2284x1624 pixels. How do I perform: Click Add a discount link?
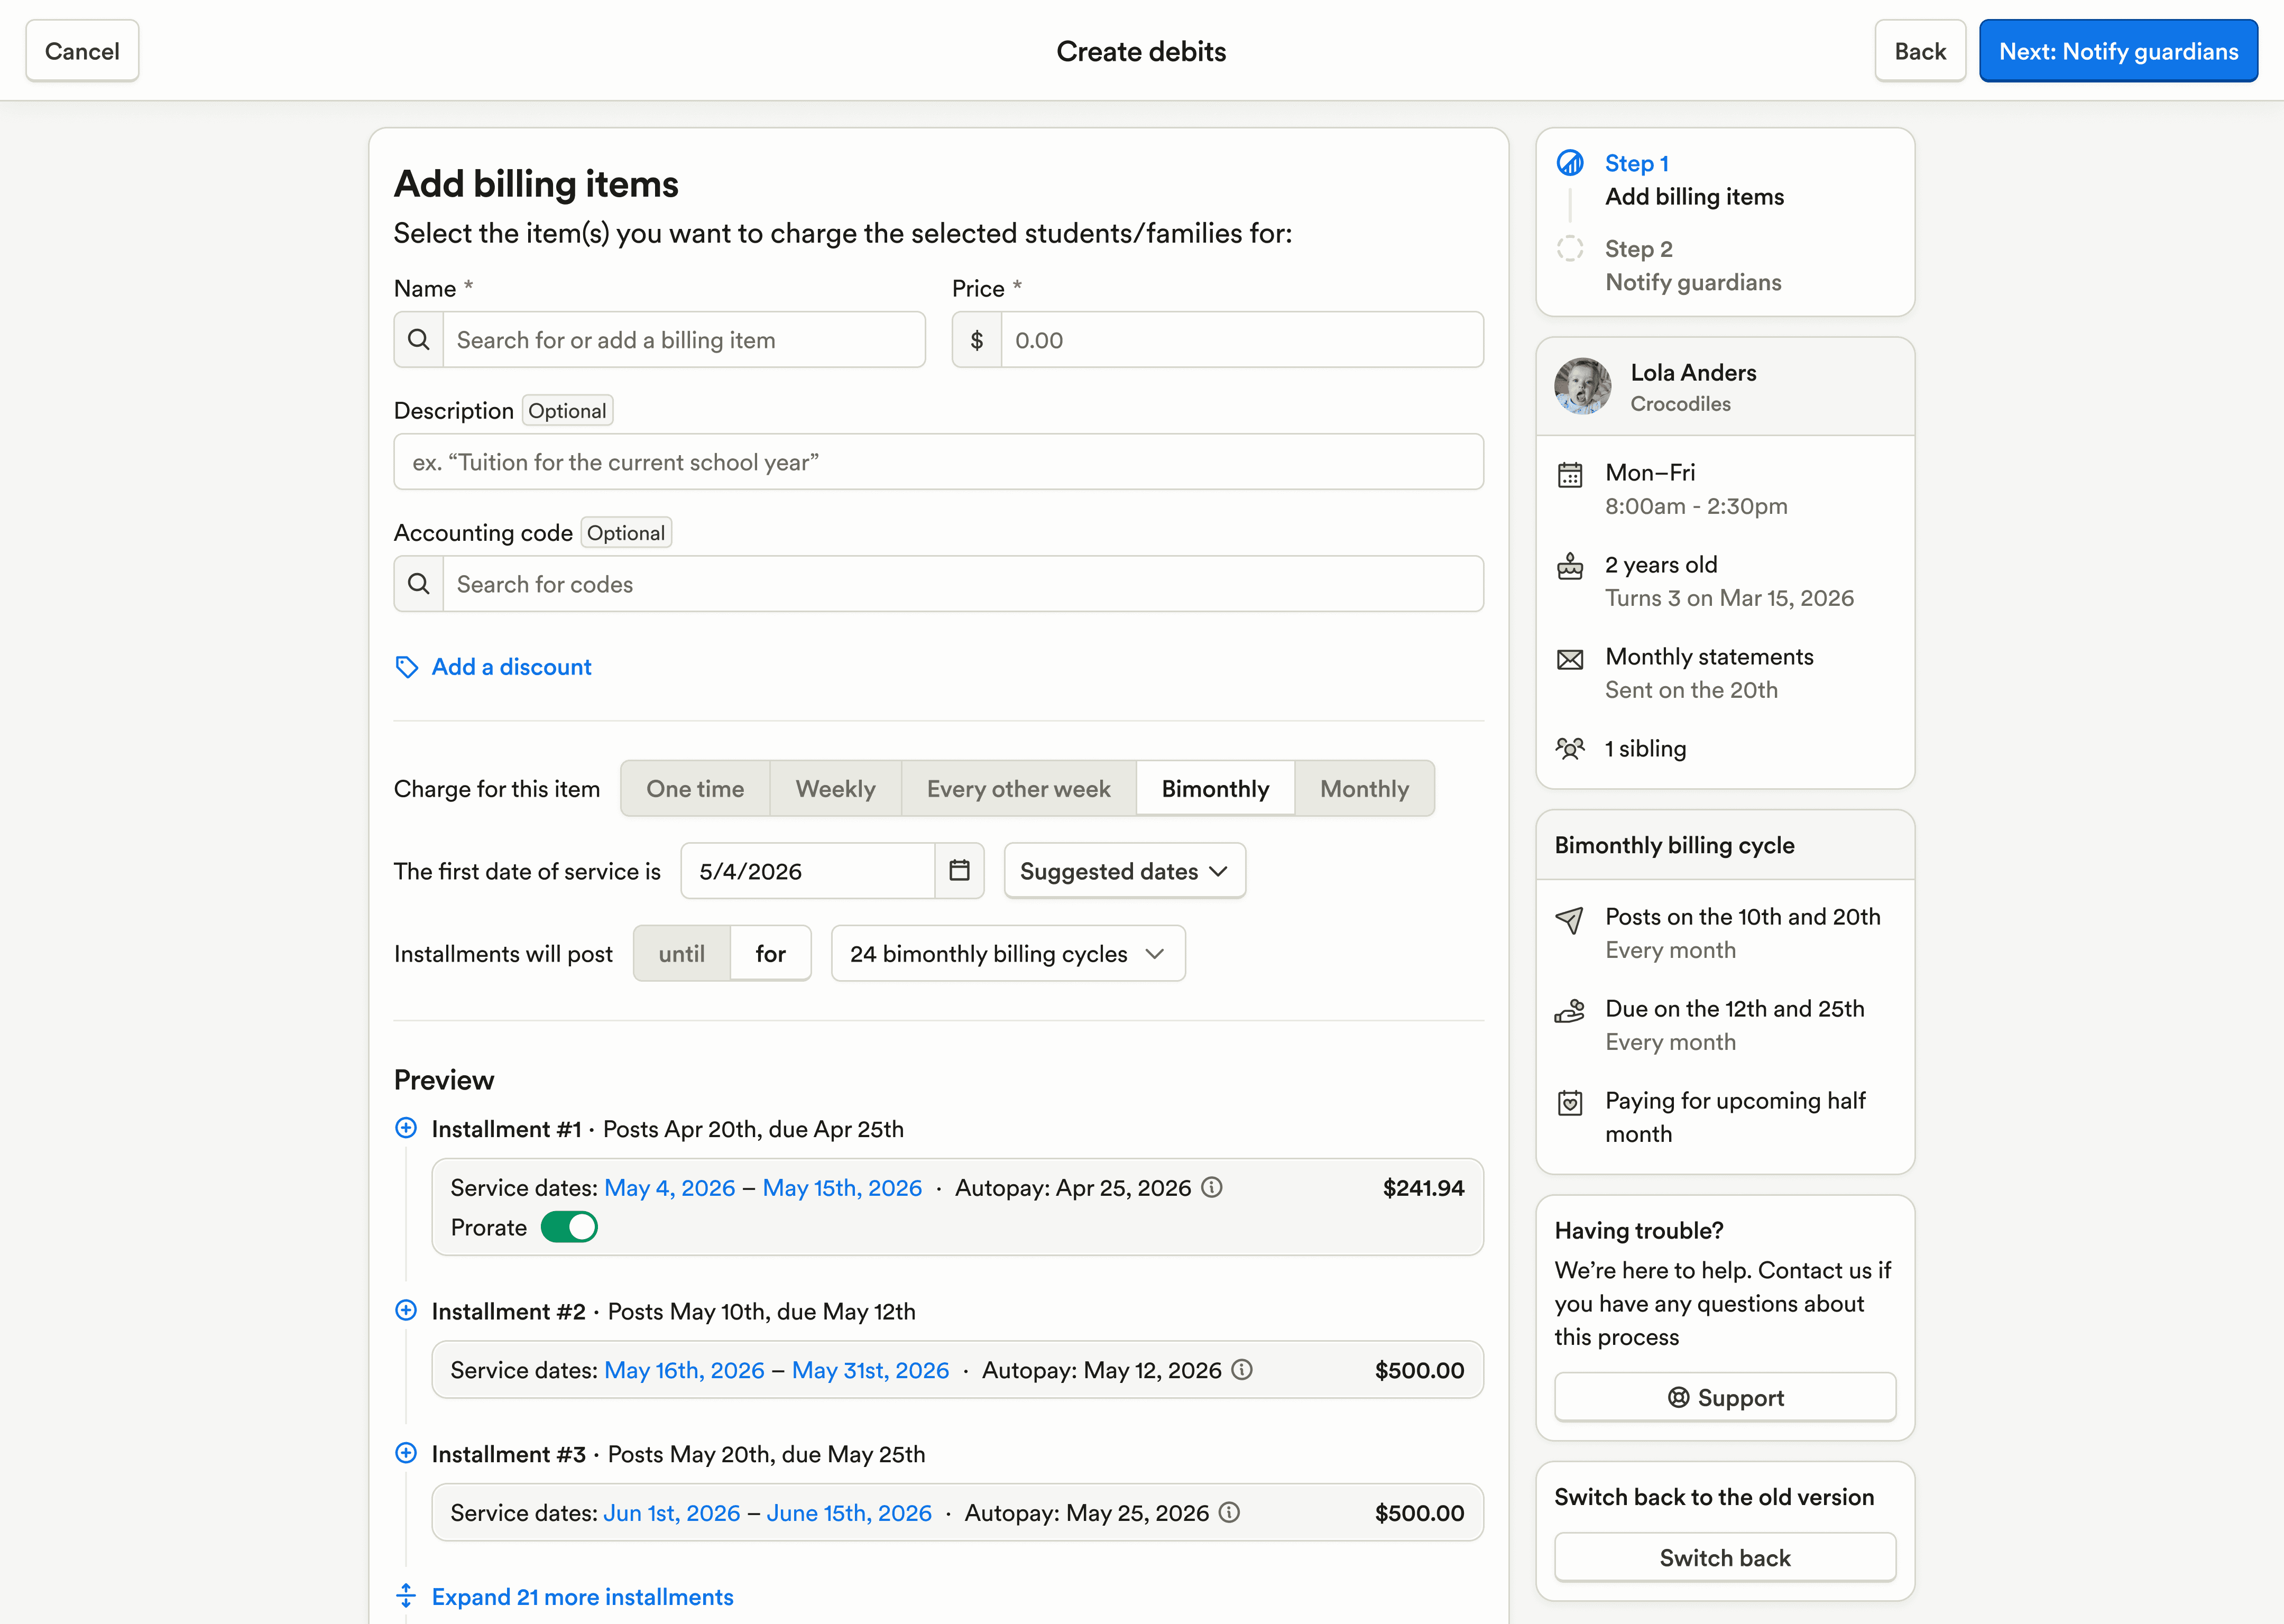tap(511, 667)
